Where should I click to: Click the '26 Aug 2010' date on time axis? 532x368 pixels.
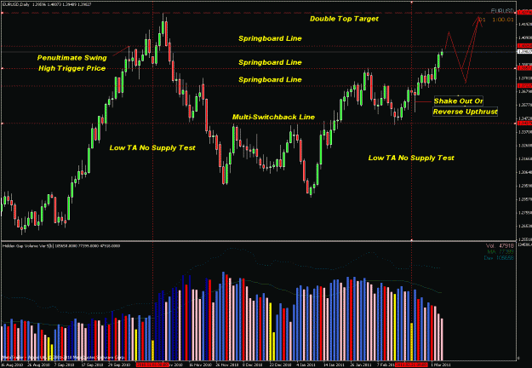coord(37,365)
